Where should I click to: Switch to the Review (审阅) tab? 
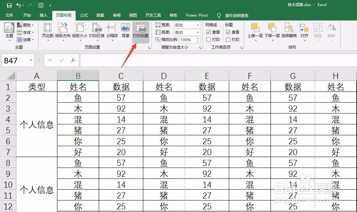click(x=117, y=15)
